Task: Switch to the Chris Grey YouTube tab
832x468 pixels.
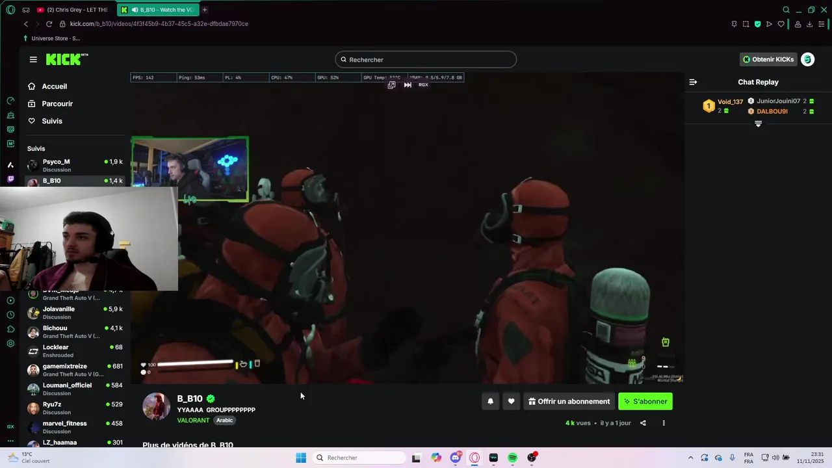Action: tap(73, 10)
